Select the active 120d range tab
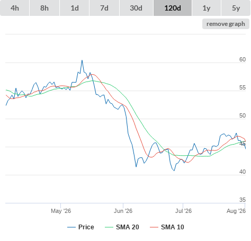Image resolution: width=251 pixels, height=241 pixels. (173, 8)
